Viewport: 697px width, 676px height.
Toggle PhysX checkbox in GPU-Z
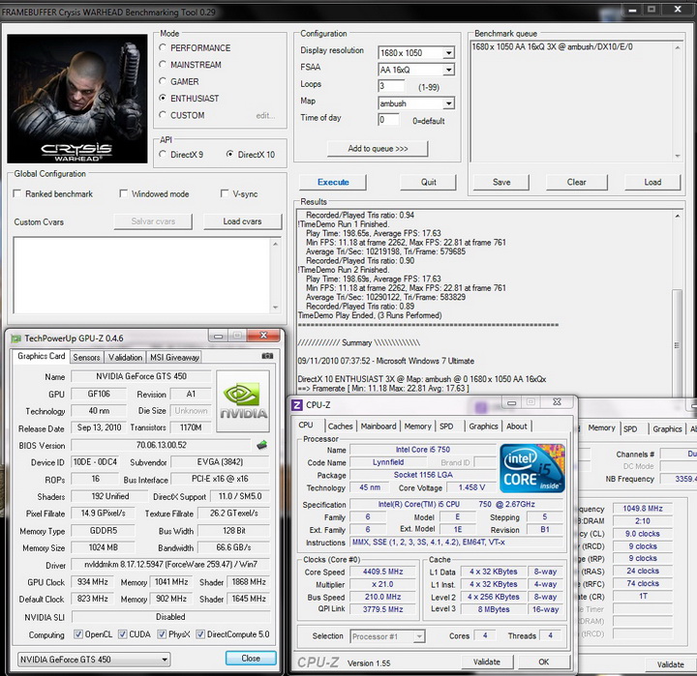pos(162,634)
